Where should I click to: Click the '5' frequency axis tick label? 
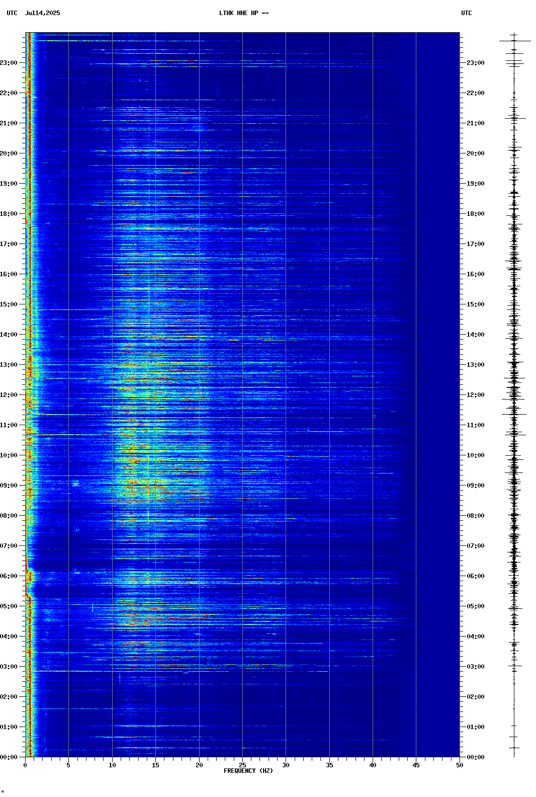[68, 765]
